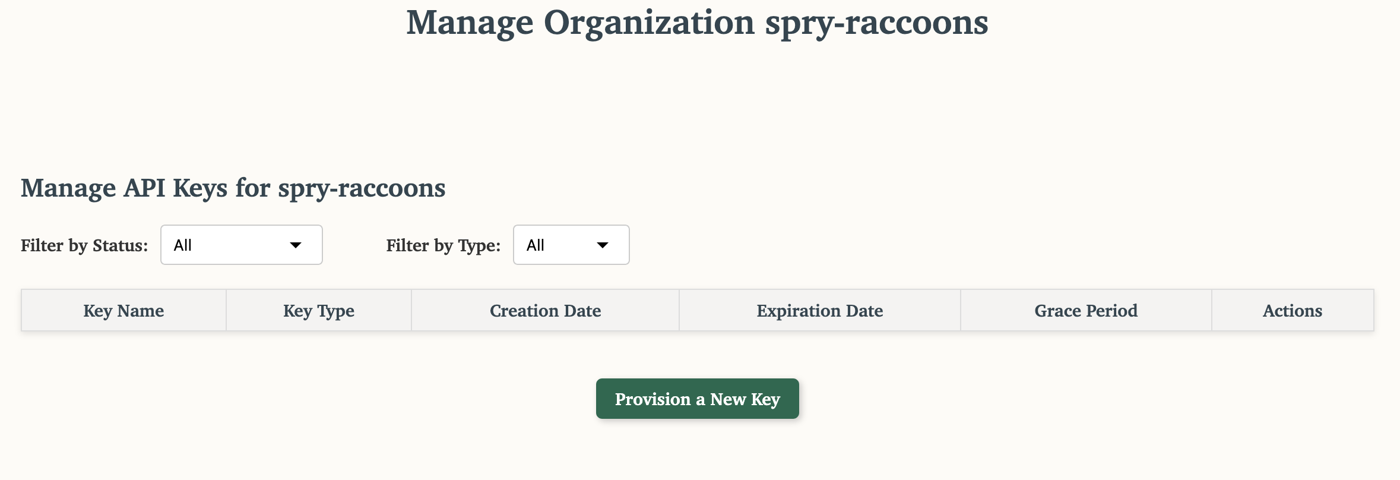Click the Expiration Date column header
The image size is (1400, 480).
(x=819, y=311)
